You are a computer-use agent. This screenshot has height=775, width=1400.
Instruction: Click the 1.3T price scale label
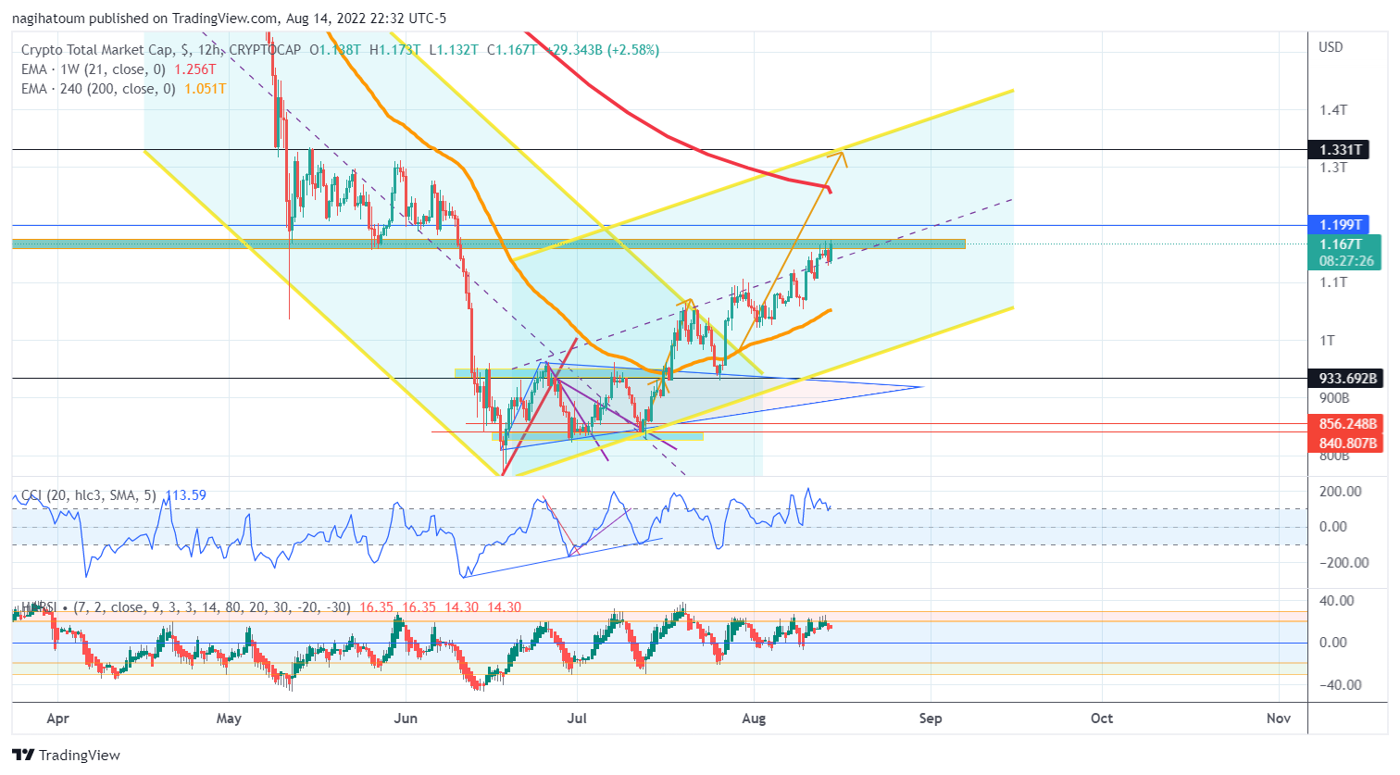point(1333,168)
